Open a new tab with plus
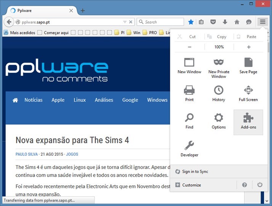Screen dimensions: 272x206 (x=83, y=11)
